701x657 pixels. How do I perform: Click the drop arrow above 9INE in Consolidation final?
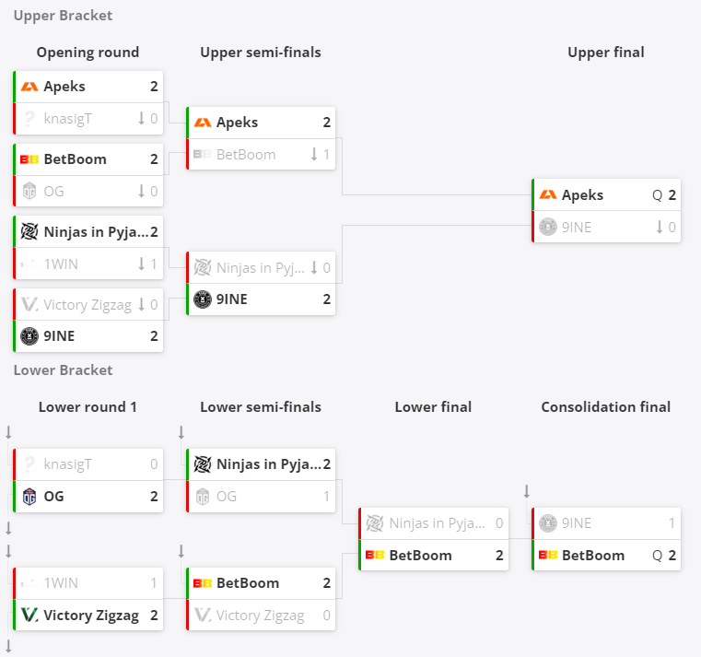[527, 491]
